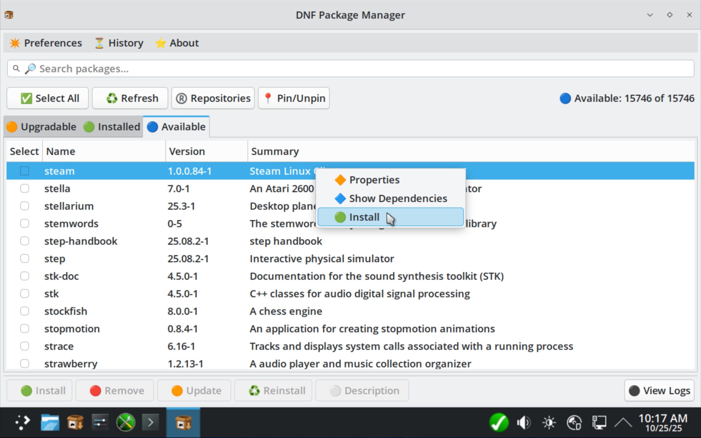The width and height of the screenshot is (701, 438).
Task: Click the View Logs button
Action: pos(659,390)
